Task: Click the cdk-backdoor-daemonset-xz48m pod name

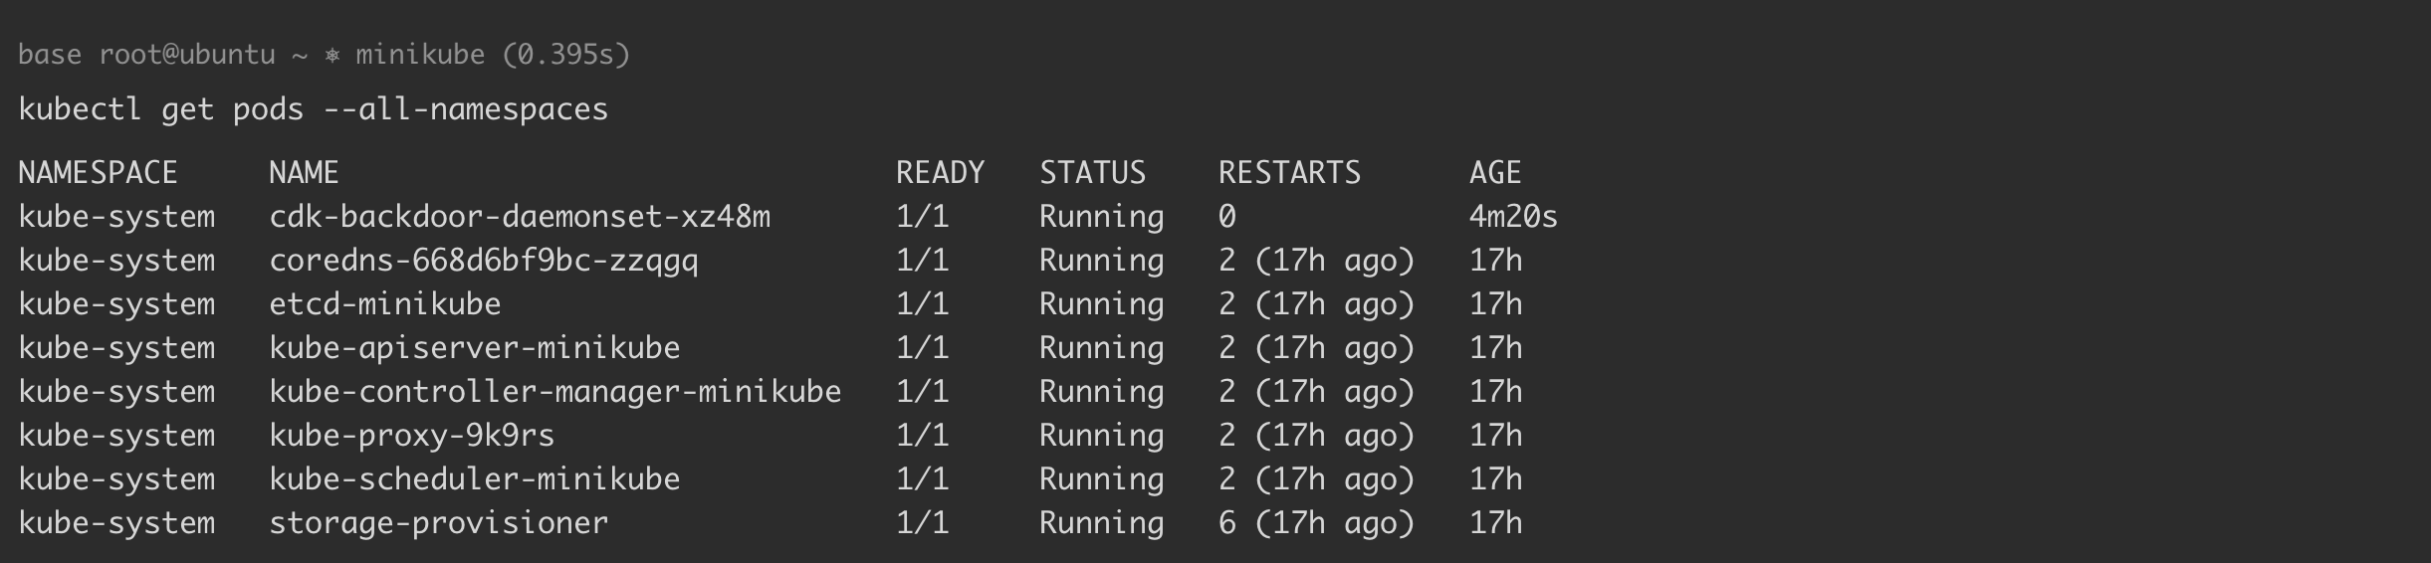Action: (520, 217)
